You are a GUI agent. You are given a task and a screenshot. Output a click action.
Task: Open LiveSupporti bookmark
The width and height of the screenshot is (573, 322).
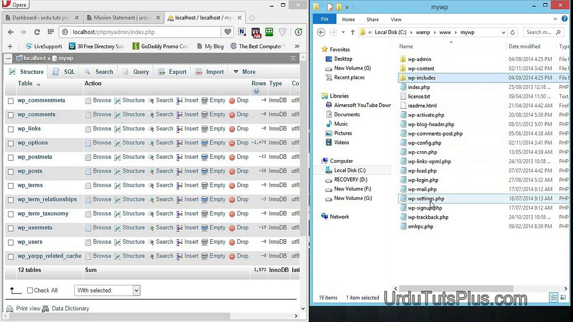pos(44,46)
